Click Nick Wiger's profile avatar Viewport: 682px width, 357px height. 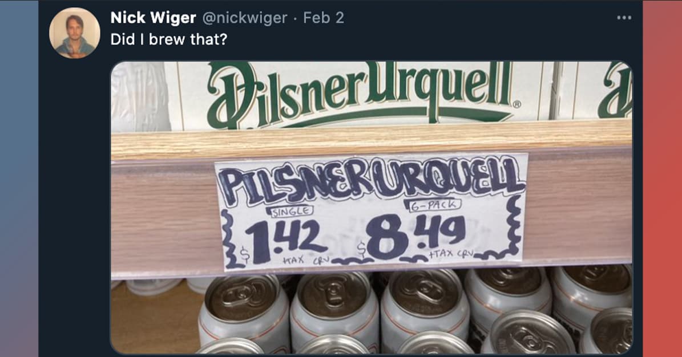coord(74,33)
